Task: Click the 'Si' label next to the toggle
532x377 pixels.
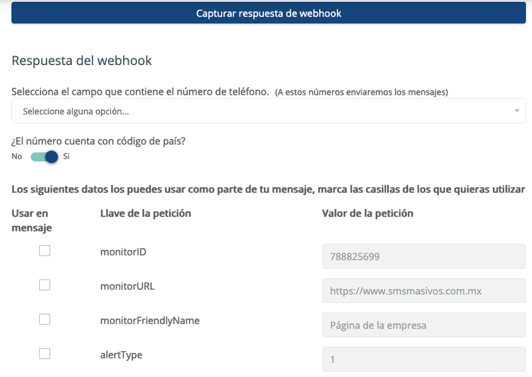Action: [x=66, y=157]
